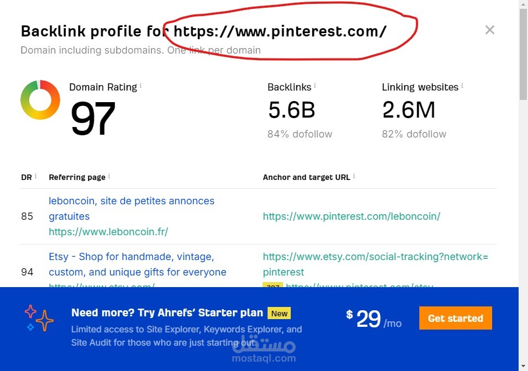Image resolution: width=528 pixels, height=371 pixels.
Task: Click the mostaql.com watermark logo
Action: click(264, 349)
